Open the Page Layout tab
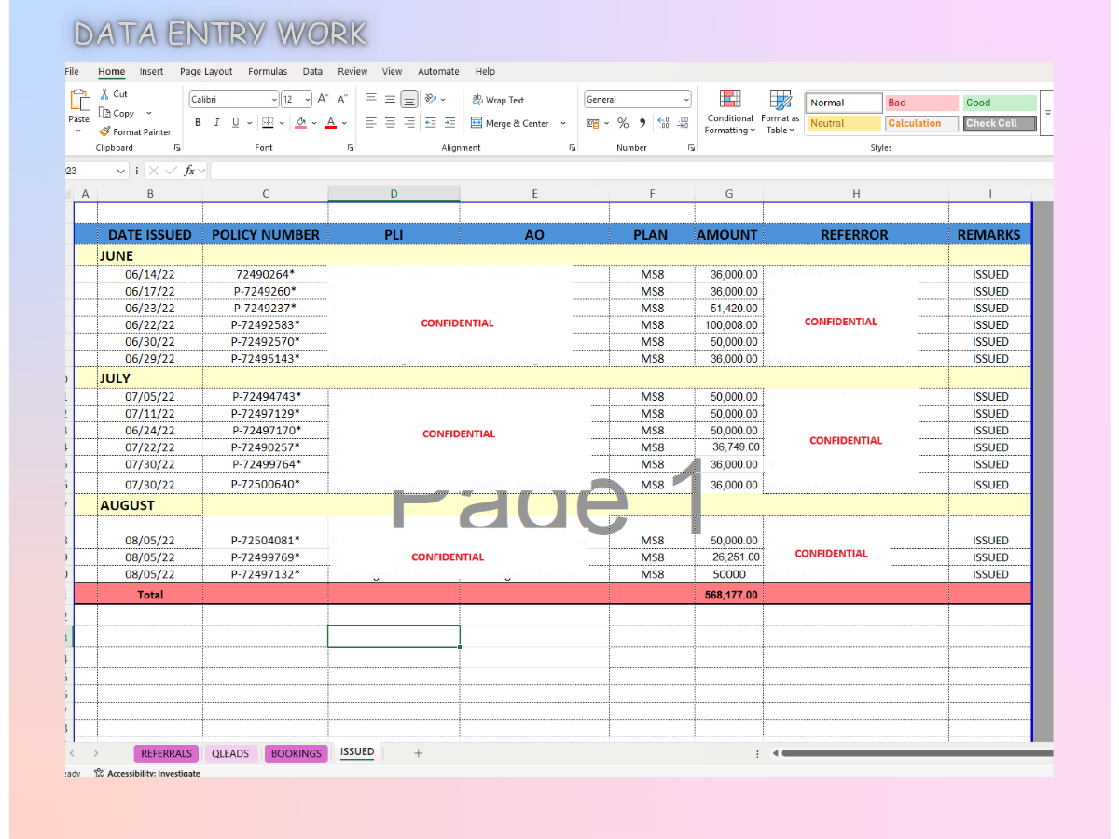 tap(206, 71)
